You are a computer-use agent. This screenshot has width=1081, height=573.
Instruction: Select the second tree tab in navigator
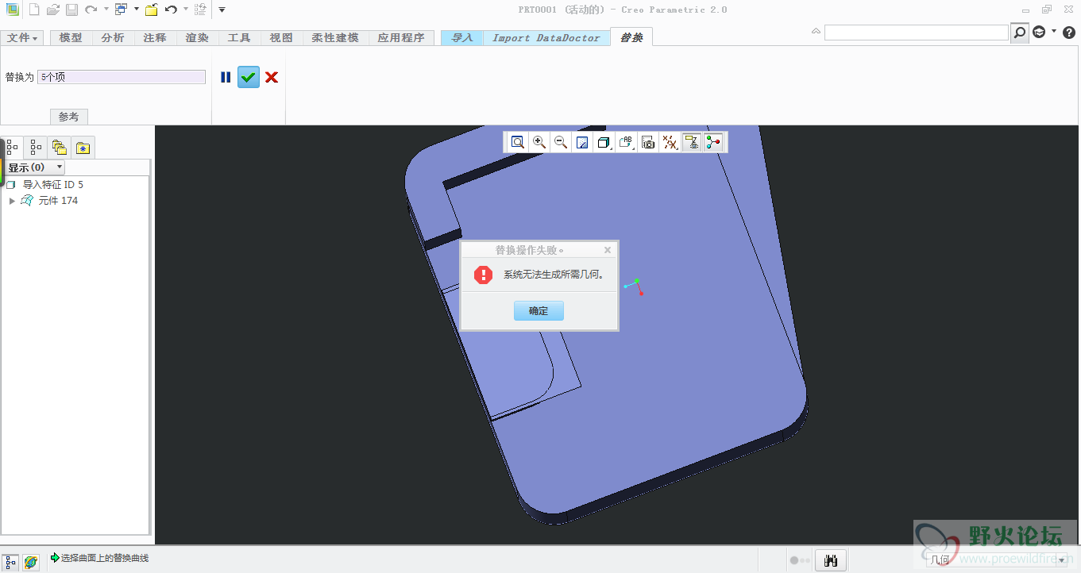[36, 147]
